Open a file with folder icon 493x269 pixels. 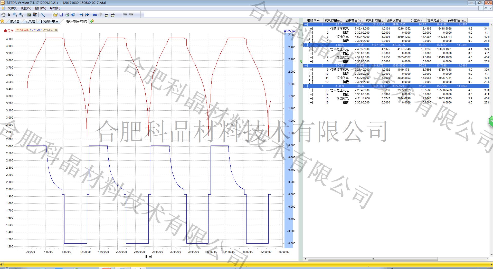pyautogui.click(x=55, y=15)
